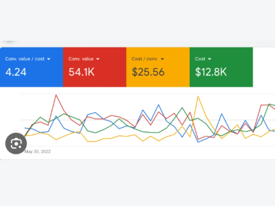Select the 54.1K value on red card
The width and height of the screenshot is (275, 206).
[x=82, y=72]
